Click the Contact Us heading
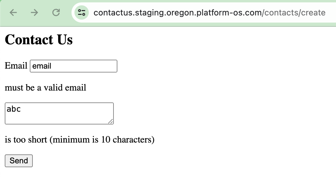The height and width of the screenshot is (177, 336). [38, 39]
